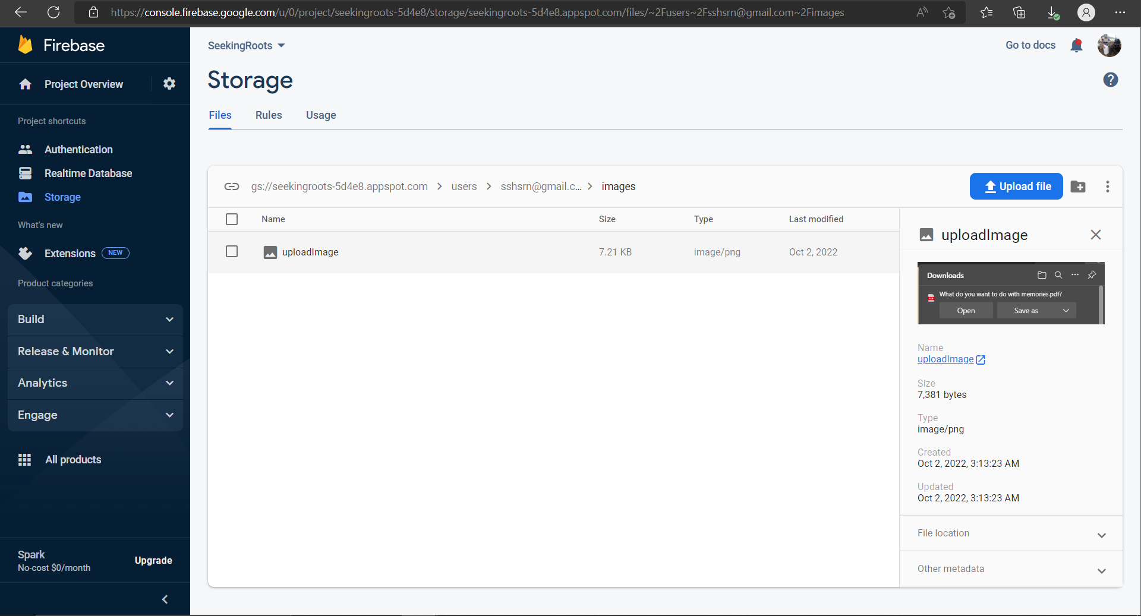
Task: Expand the Other metadata section
Action: (x=1011, y=569)
